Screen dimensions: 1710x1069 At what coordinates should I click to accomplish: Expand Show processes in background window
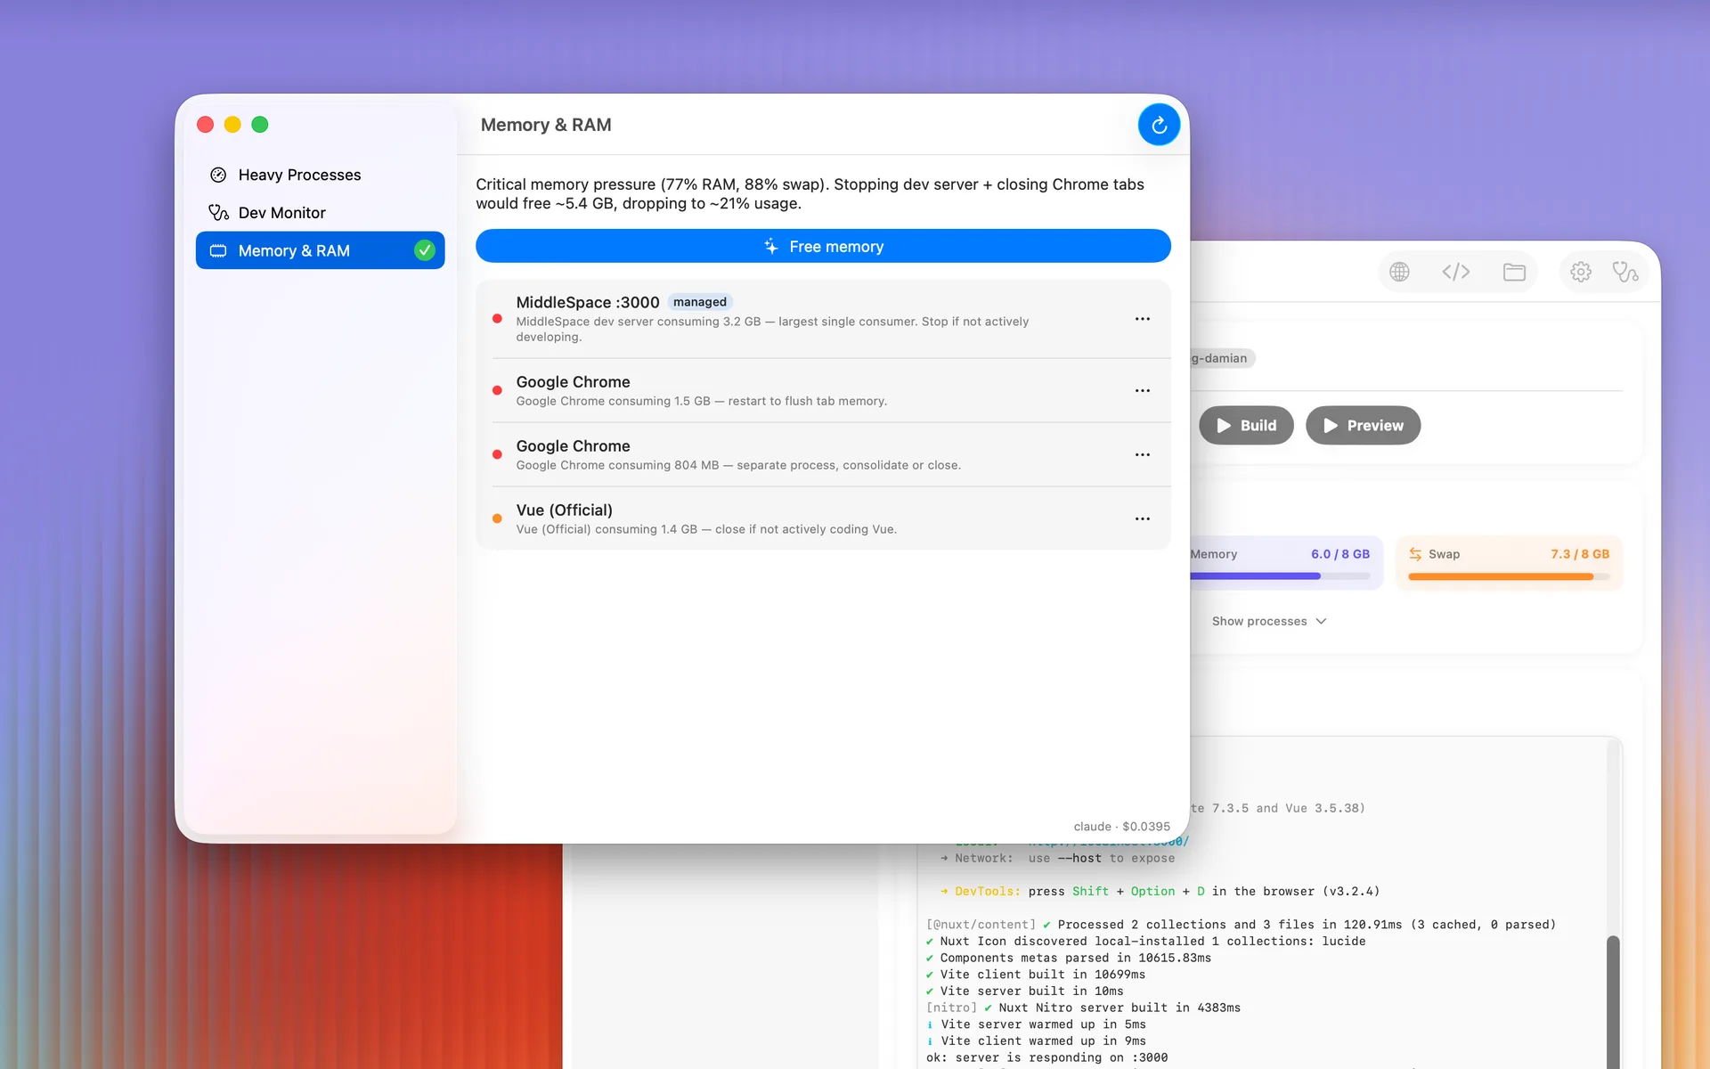coord(1269,621)
